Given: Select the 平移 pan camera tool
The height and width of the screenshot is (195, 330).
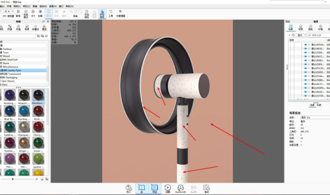Looking at the screenshot, I should 56,13.
